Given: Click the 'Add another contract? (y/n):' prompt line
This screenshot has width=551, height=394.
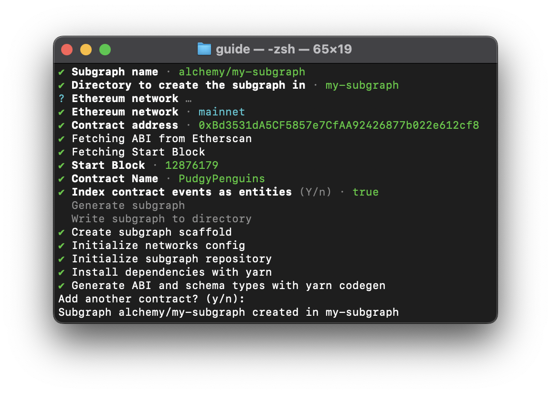Looking at the screenshot, I should point(151,299).
